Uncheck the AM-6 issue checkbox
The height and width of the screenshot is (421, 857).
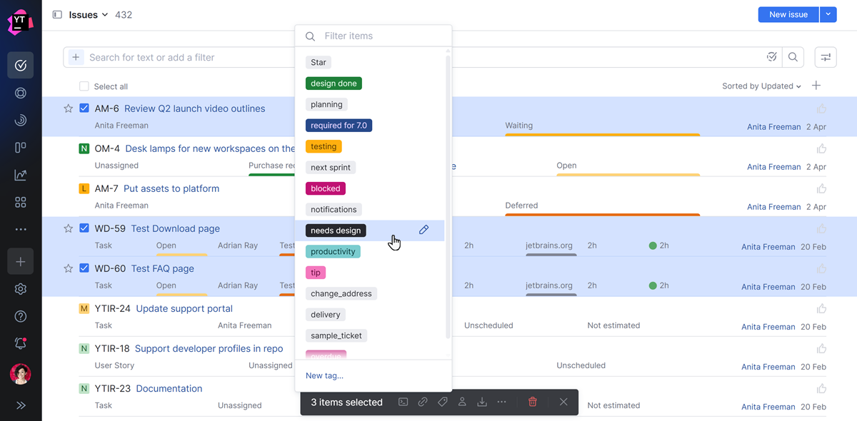(x=84, y=108)
